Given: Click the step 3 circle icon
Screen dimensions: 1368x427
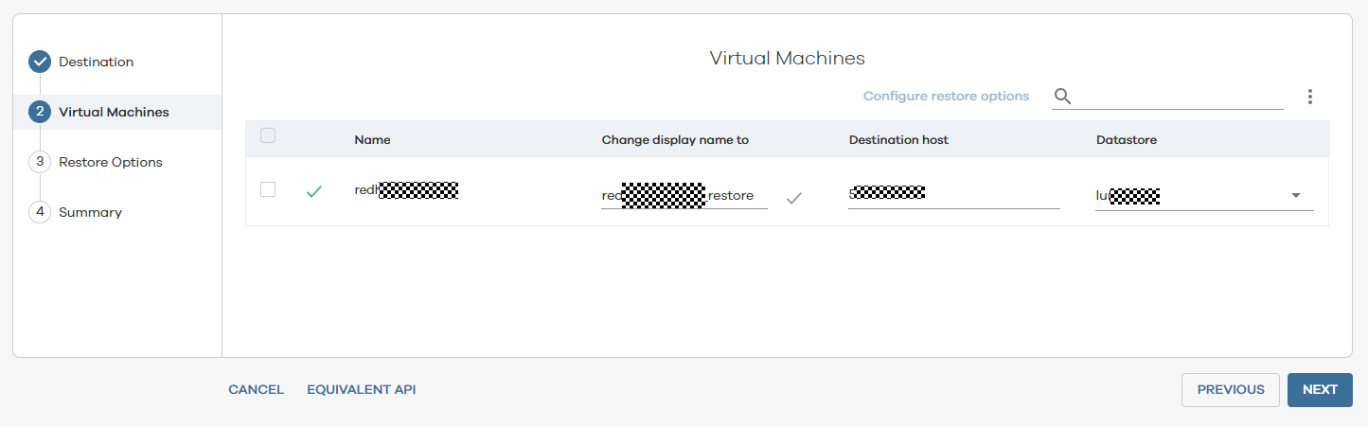Looking at the screenshot, I should pos(40,162).
